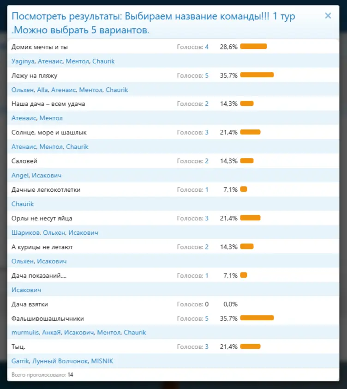347x389 pixels.
Task: Click vote count number for Тыц.
Action: pyautogui.click(x=207, y=347)
